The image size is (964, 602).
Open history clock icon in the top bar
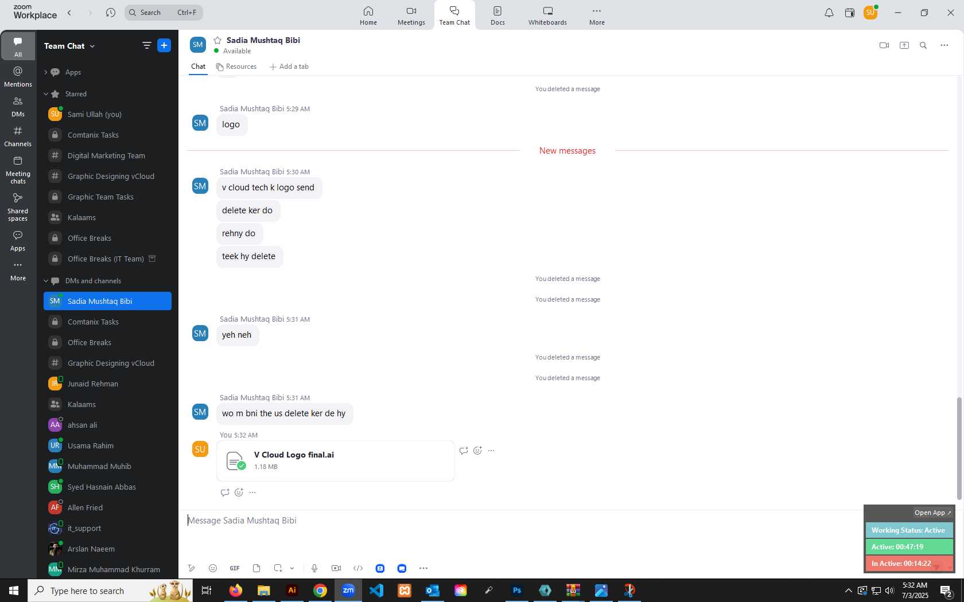point(111,13)
